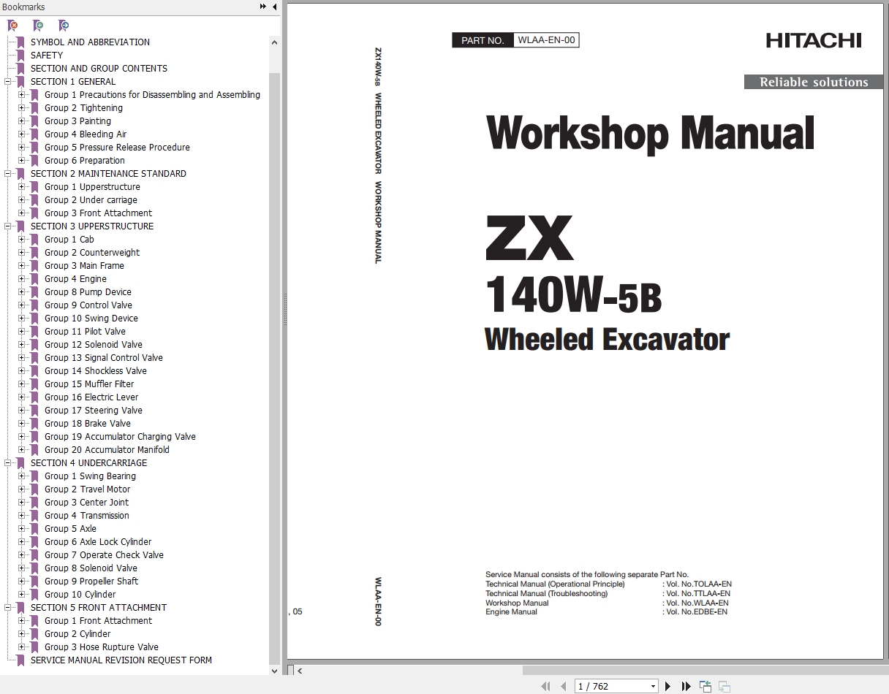This screenshot has height=694, width=889.
Task: Click the double-arrow bookmarks panel options icon
Action: 263,7
